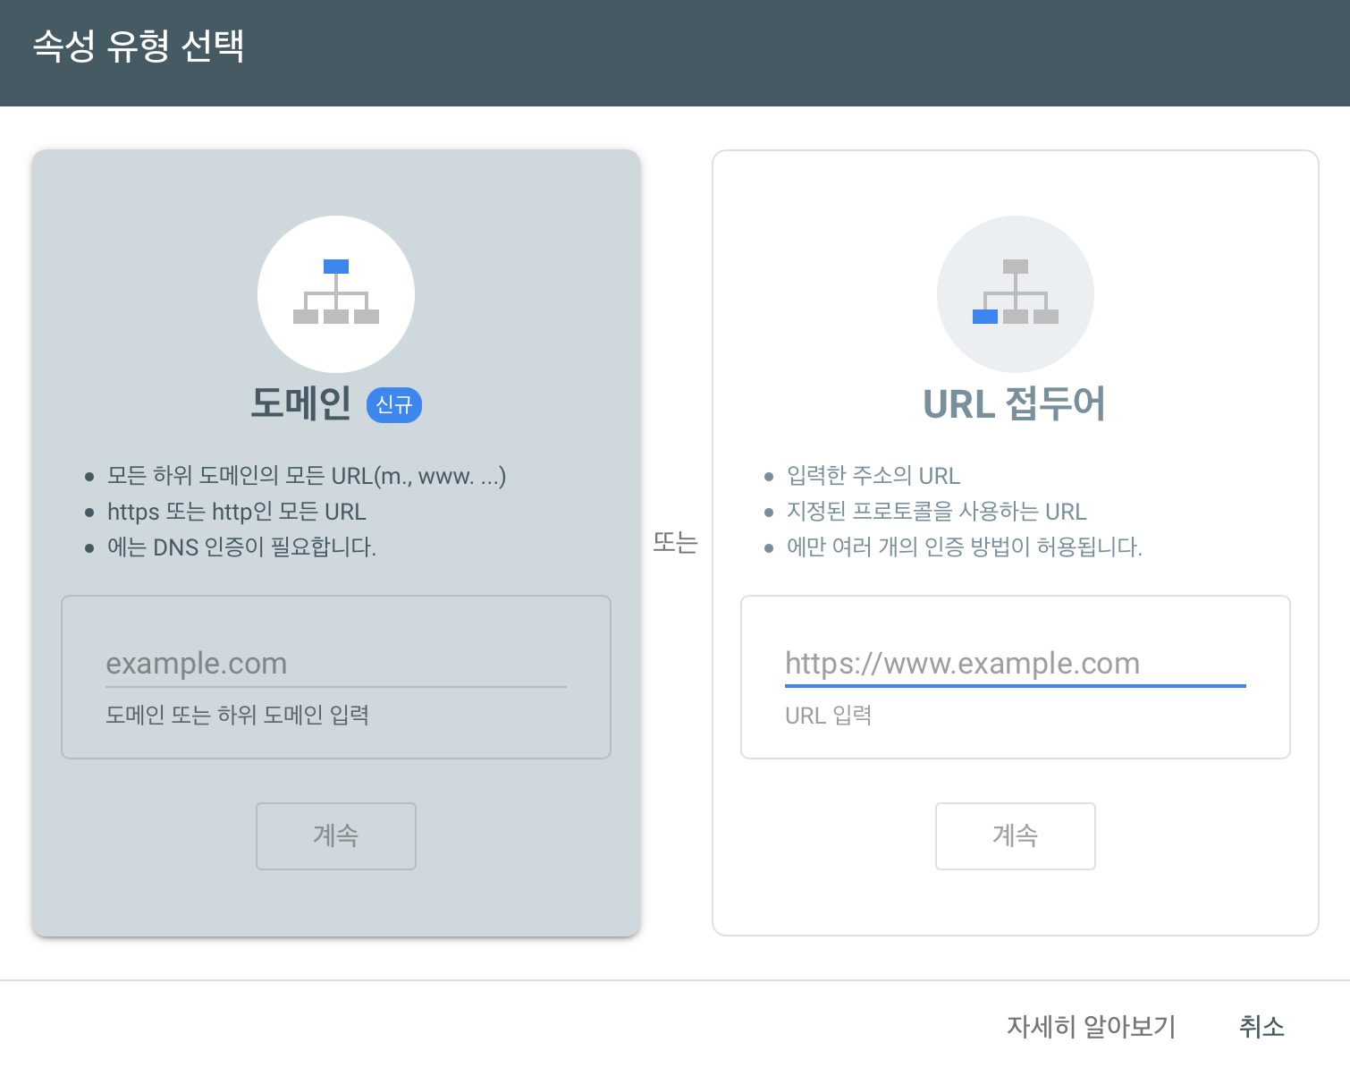Click the URL prefix hierarchy icon
Viewport: 1350px width, 1068px height.
1016,293
